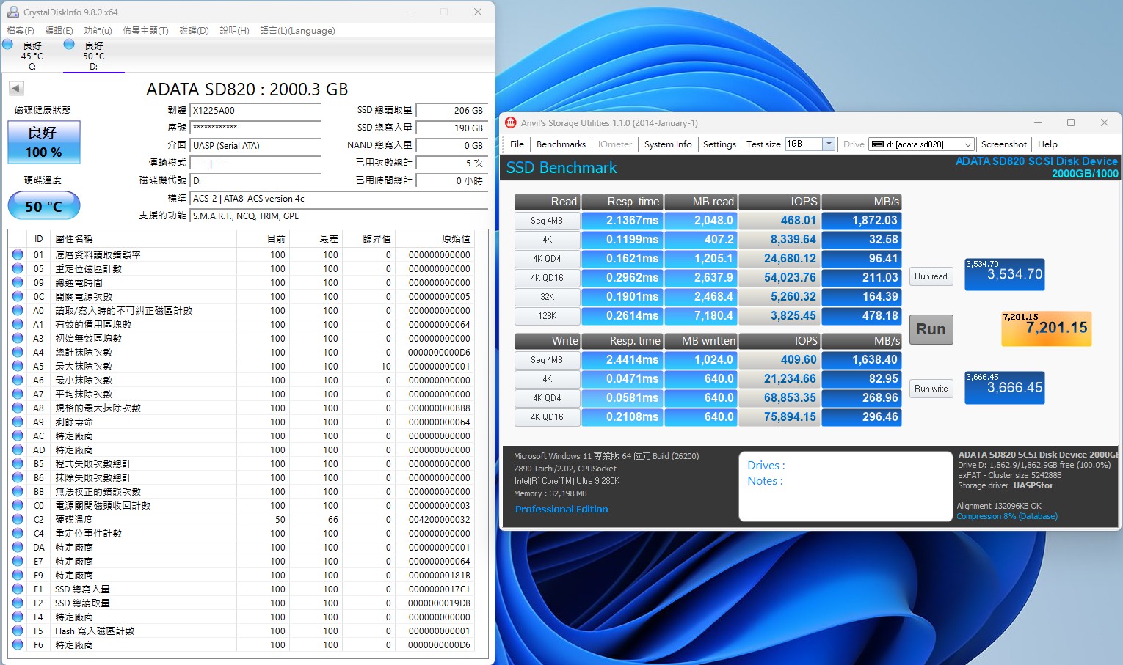
Task: Click the status orb for attribute F2
Action: click(18, 603)
